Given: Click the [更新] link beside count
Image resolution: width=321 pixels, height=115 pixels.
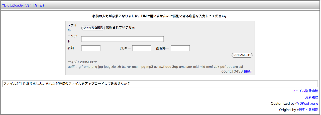Looking at the screenshot, I should point(248,71).
